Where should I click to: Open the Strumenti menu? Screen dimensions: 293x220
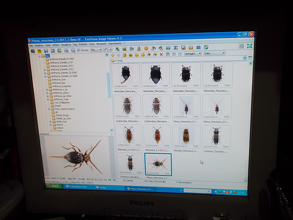[x=101, y=44]
